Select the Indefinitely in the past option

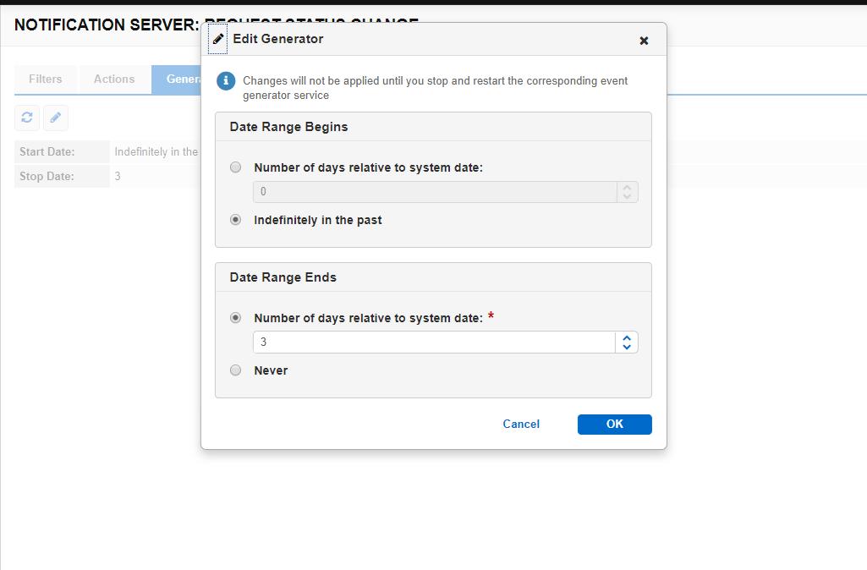[x=235, y=218]
